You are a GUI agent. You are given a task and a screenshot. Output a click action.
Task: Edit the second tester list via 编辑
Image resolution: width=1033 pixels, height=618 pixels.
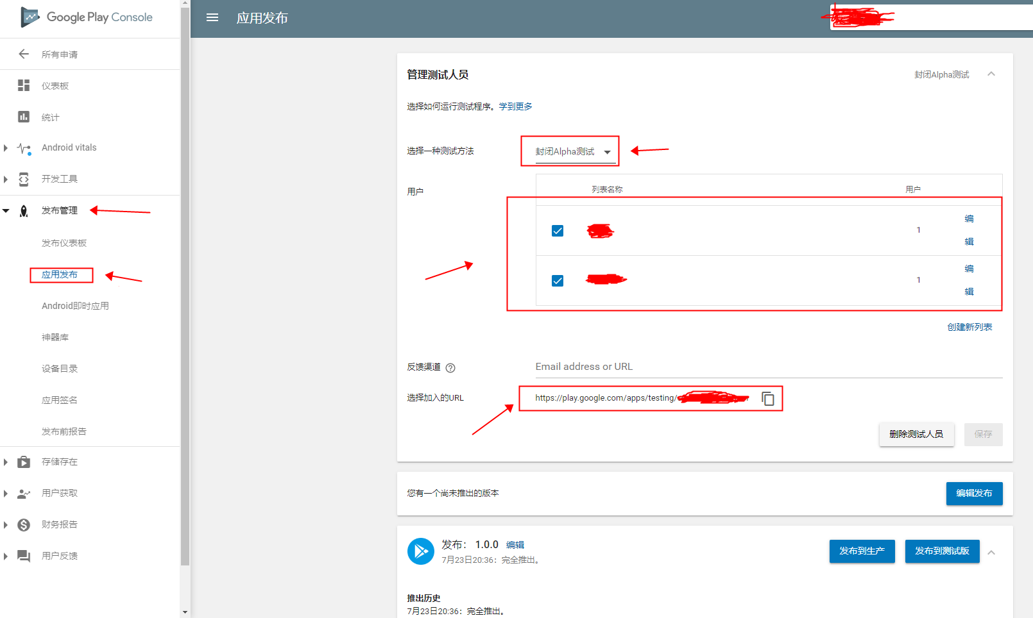click(969, 280)
